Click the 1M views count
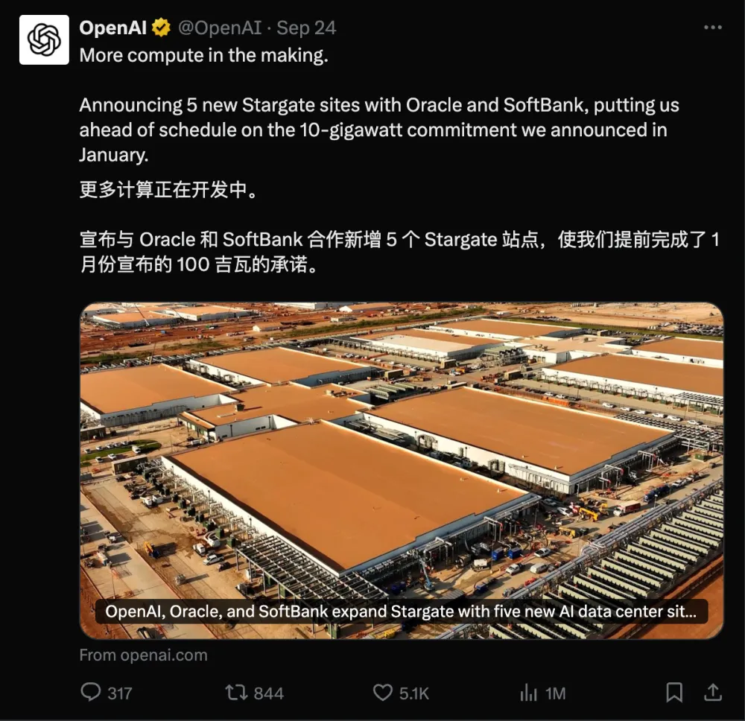 [x=556, y=693]
